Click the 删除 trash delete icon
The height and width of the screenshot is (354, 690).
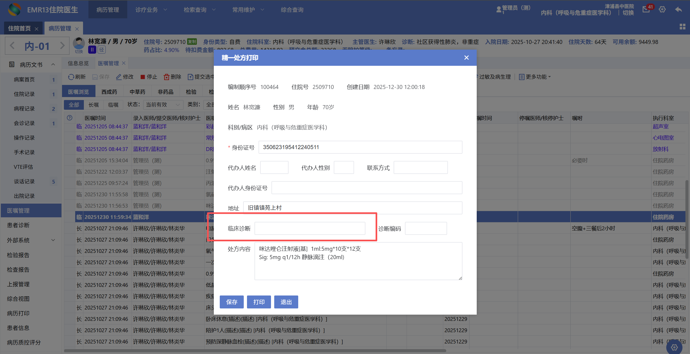[x=166, y=77]
